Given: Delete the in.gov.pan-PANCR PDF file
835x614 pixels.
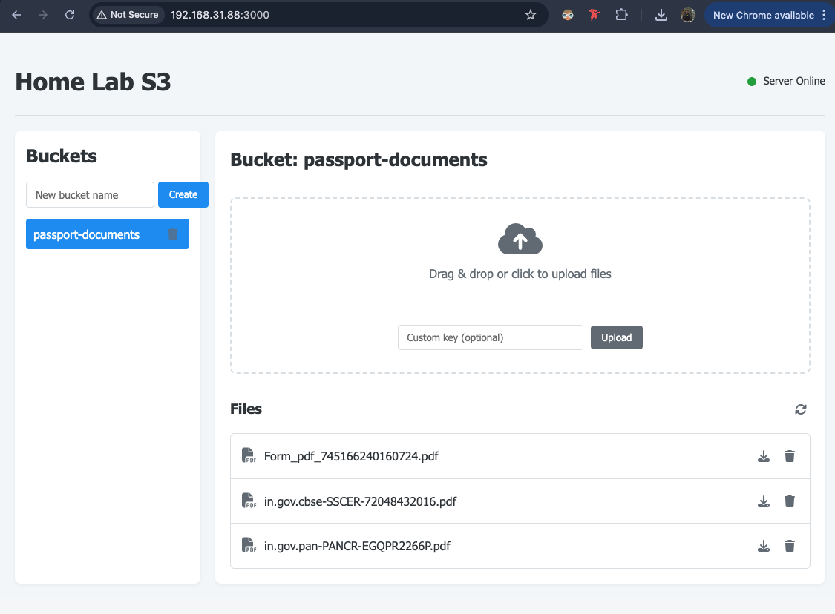Looking at the screenshot, I should tap(790, 547).
